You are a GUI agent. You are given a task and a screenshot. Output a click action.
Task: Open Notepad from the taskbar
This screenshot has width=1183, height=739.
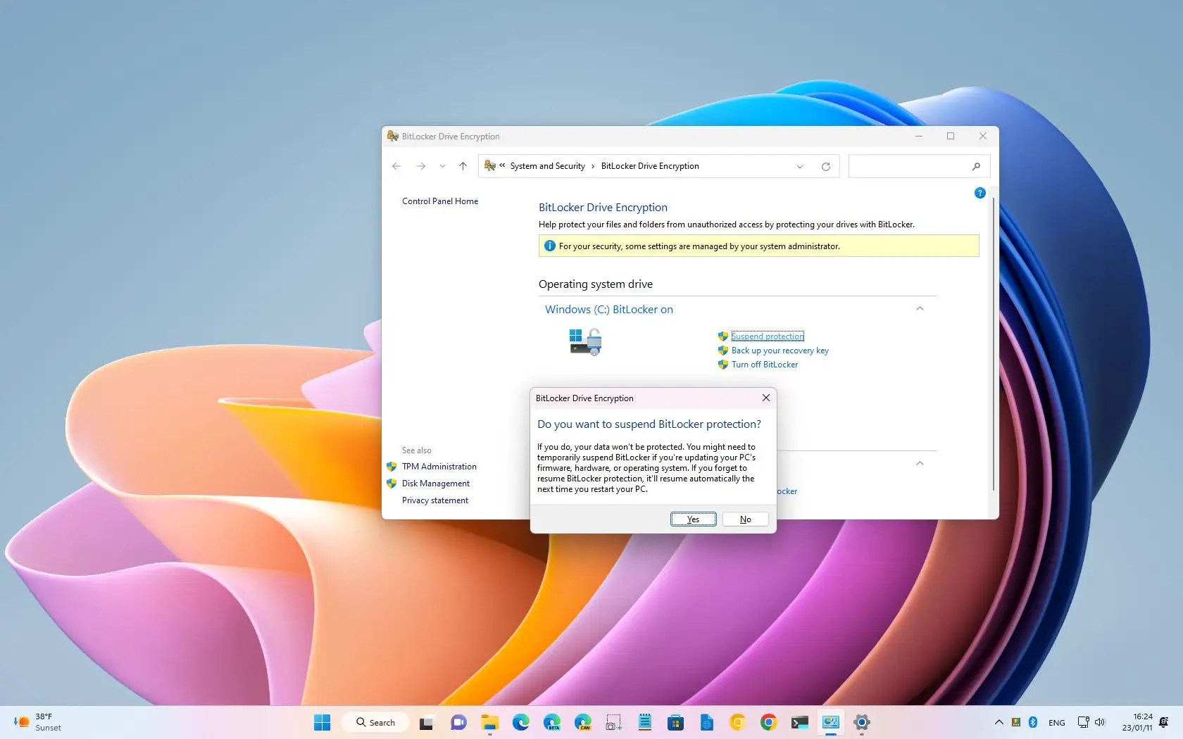point(645,722)
